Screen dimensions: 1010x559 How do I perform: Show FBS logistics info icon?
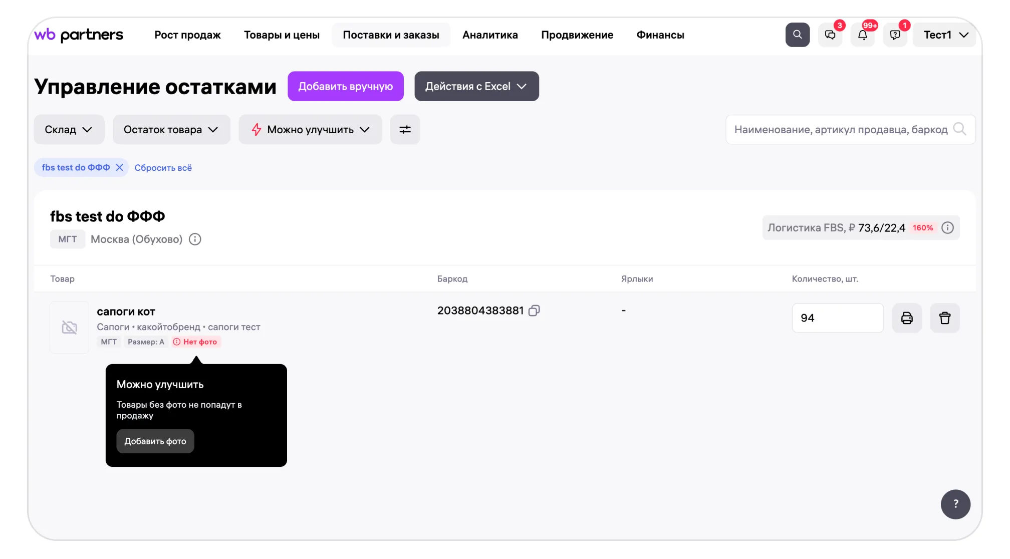(947, 228)
